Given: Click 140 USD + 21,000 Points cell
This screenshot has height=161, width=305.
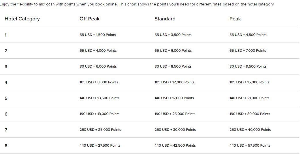Looking at the screenshot, I should pos(249,98).
